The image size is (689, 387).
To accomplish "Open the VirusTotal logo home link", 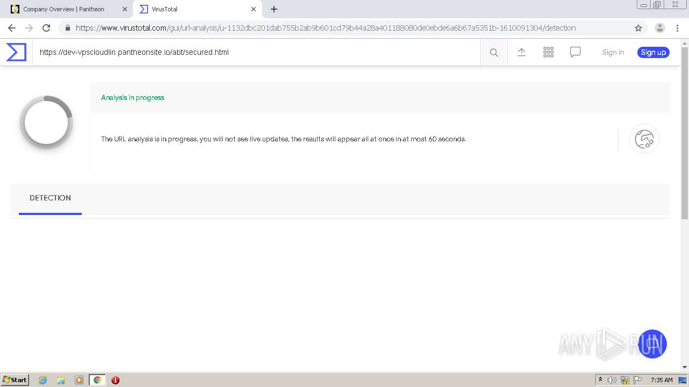I will [x=16, y=52].
